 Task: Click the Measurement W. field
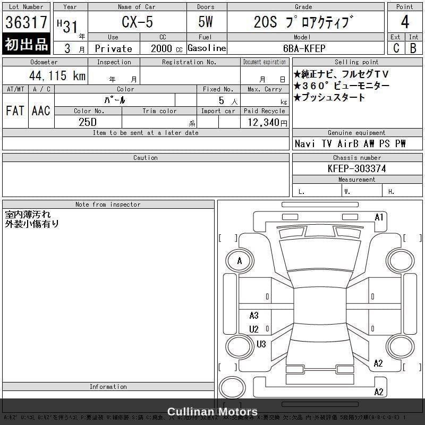click(x=362, y=190)
